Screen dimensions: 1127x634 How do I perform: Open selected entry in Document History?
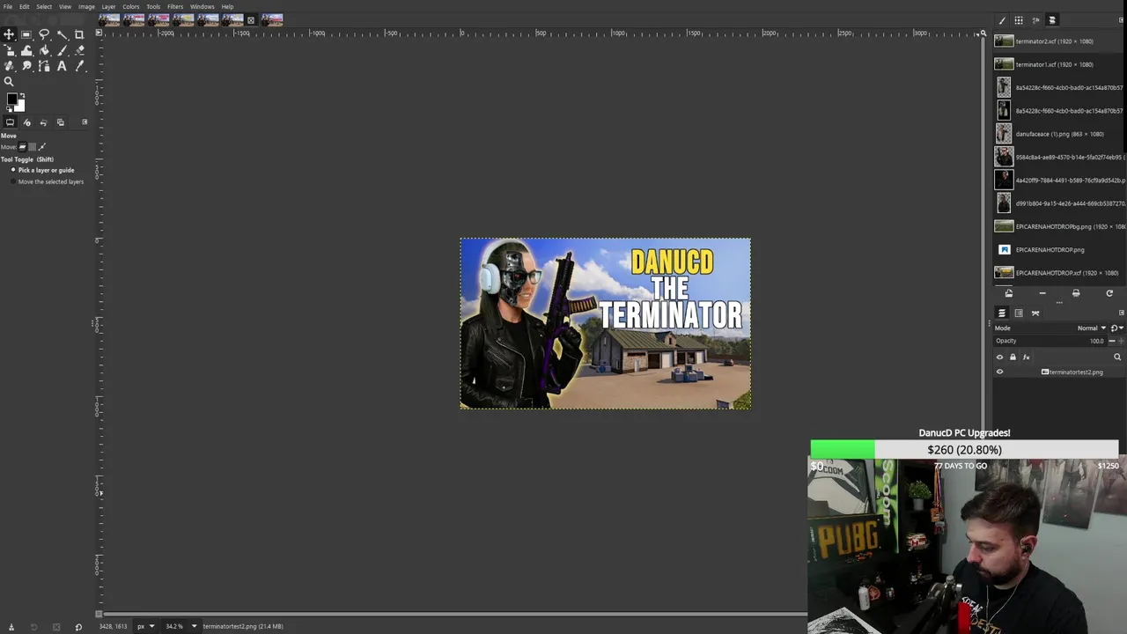[1009, 293]
